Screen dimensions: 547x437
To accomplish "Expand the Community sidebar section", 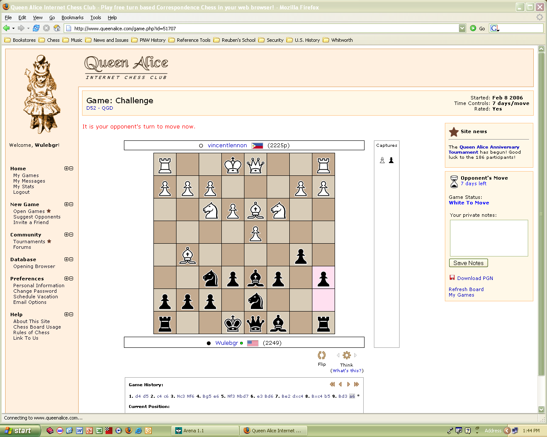I will (x=66, y=235).
